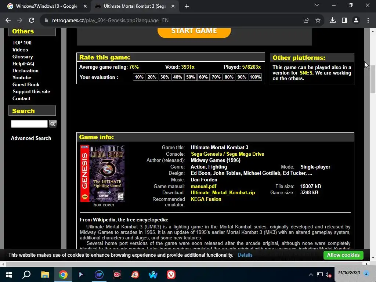This screenshot has height=282, width=376.
Task: Click the muted volume tray icon
Action: click(328, 275)
